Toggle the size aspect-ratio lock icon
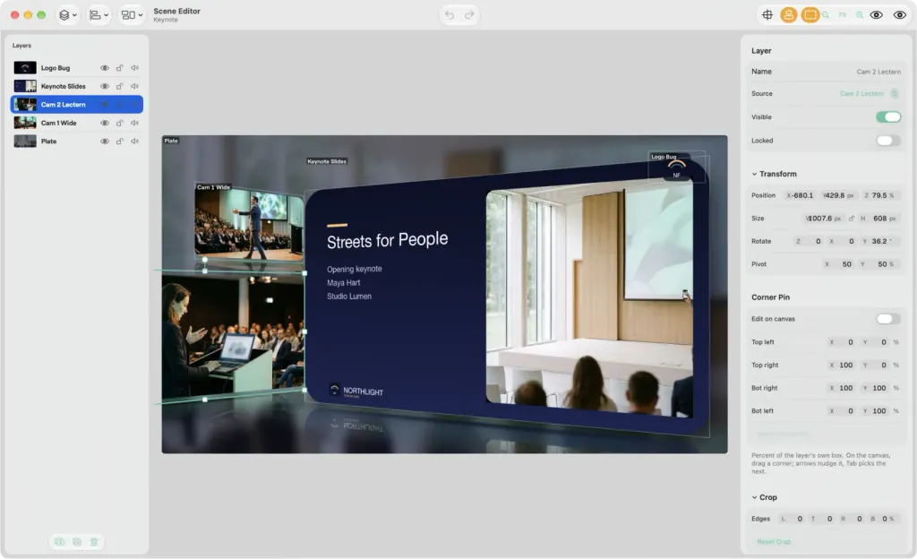917x559 pixels. [x=852, y=218]
